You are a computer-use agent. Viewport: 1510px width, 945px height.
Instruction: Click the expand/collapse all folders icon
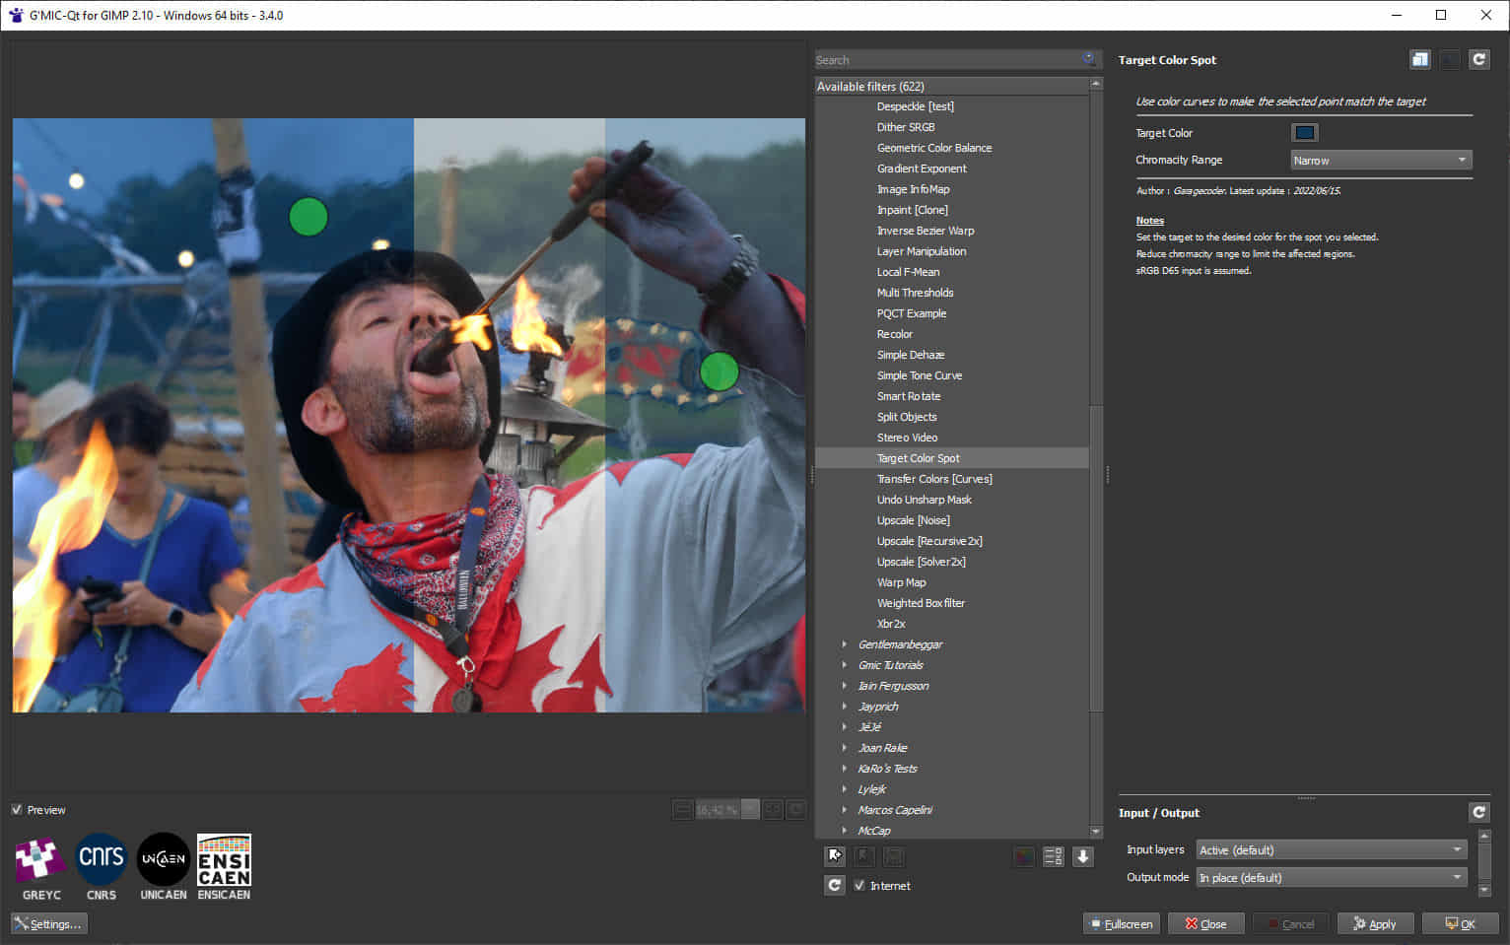(1082, 857)
